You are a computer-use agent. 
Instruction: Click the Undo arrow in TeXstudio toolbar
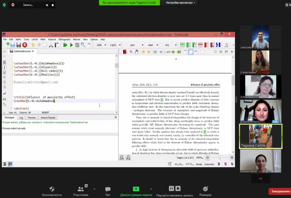pyautogui.click(x=33, y=45)
